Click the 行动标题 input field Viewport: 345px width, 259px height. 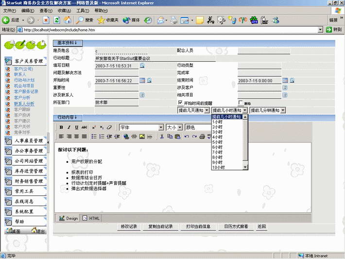[x=155, y=58]
